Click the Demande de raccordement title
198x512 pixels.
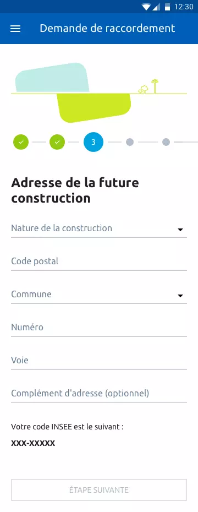(x=107, y=29)
